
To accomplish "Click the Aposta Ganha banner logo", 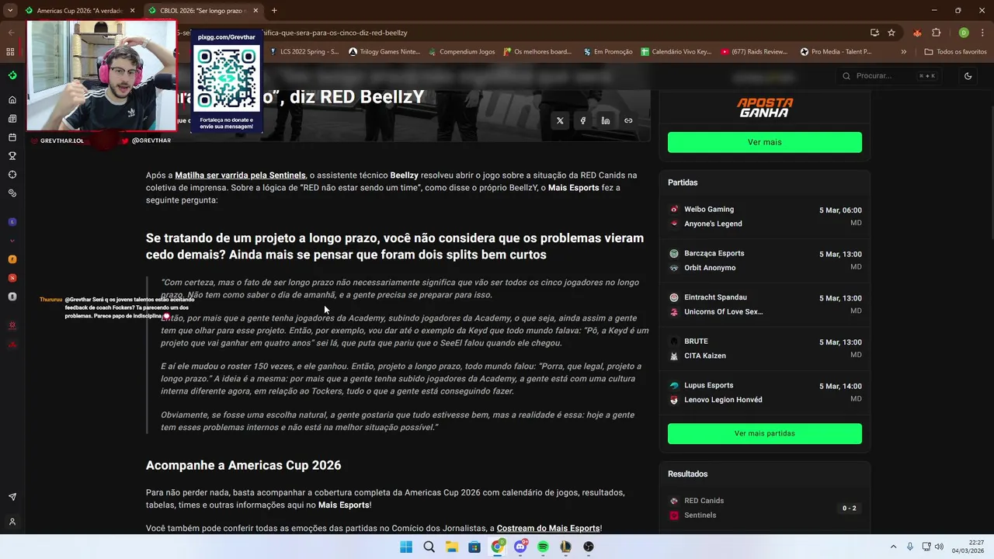I will [x=765, y=107].
